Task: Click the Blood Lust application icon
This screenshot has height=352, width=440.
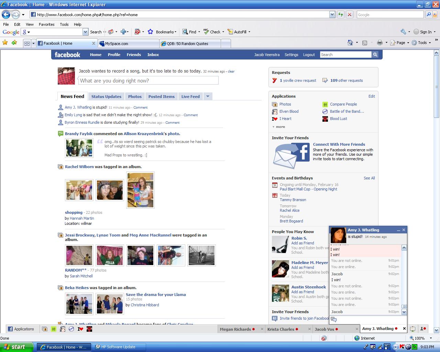Action: click(325, 119)
